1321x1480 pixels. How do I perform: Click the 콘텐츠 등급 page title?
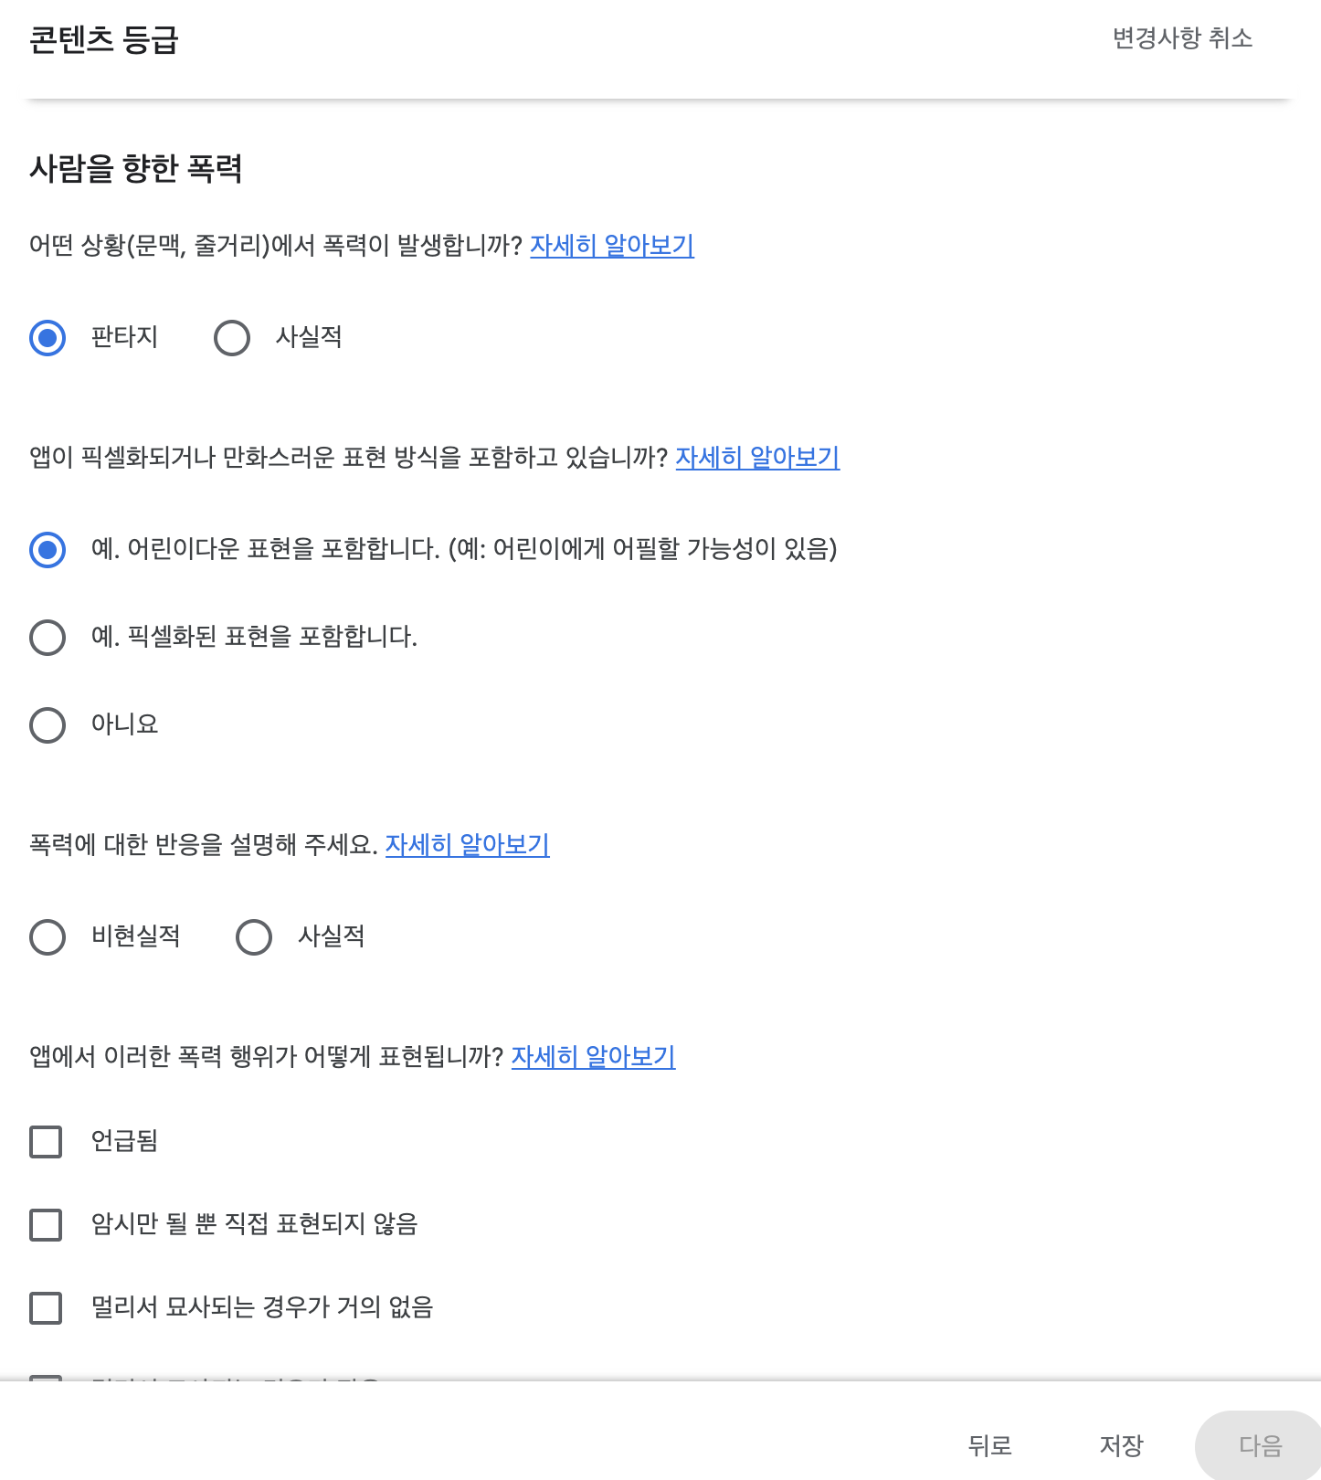(103, 40)
